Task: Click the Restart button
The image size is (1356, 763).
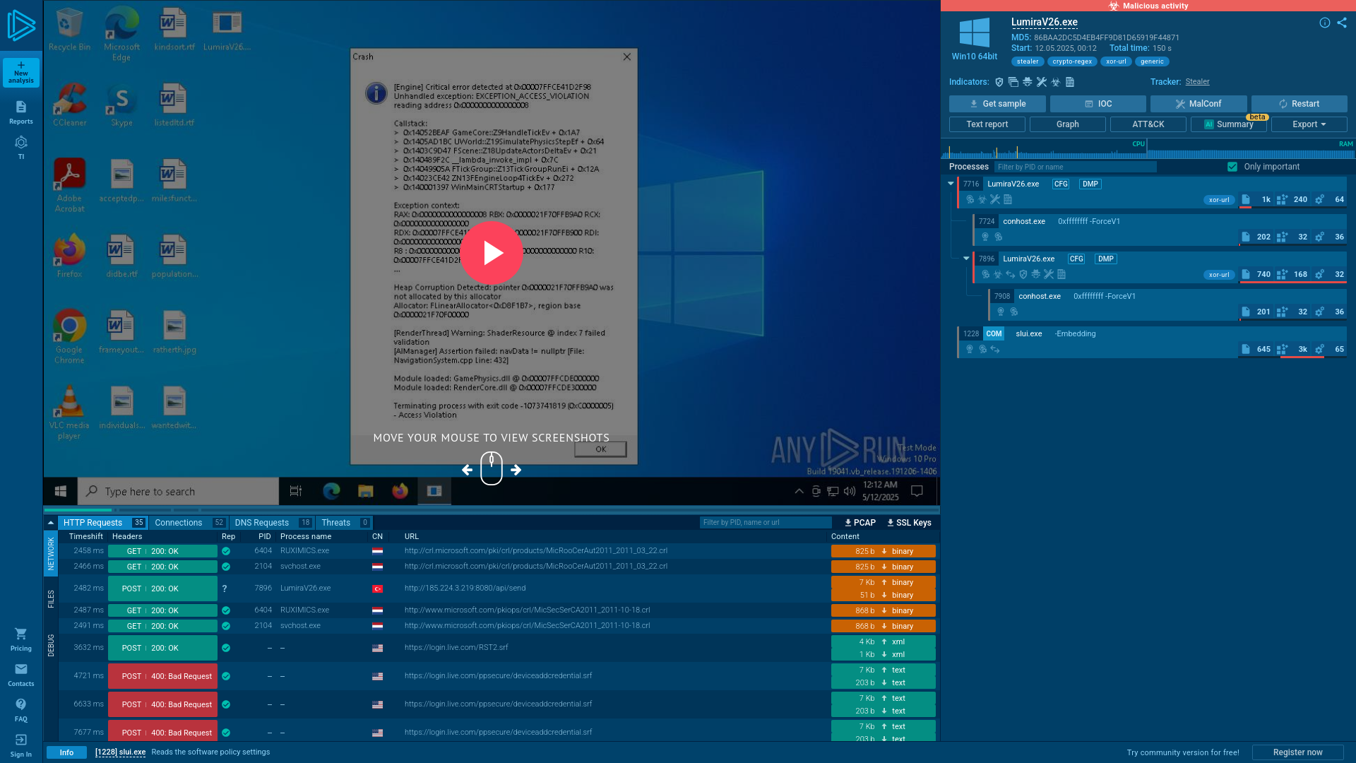Action: point(1299,104)
